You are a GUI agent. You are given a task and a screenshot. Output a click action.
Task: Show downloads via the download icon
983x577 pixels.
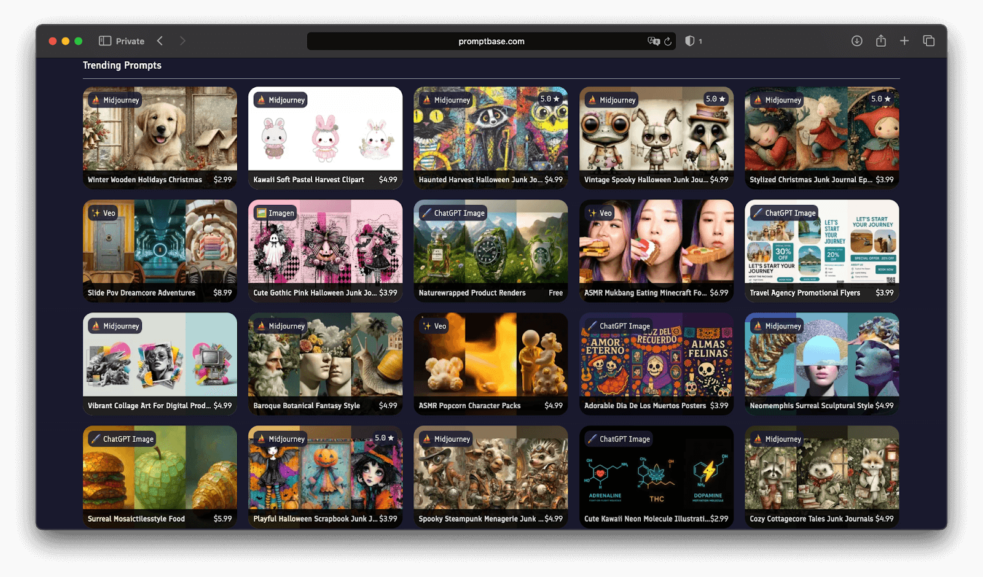coord(857,41)
